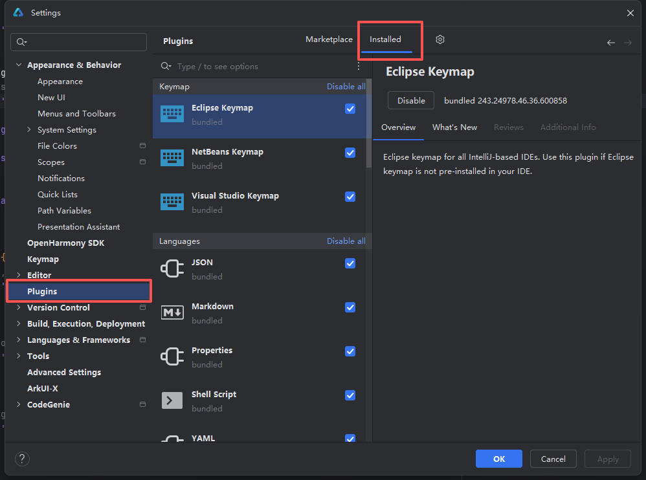
Task: Go back with the left arrow icon
Action: (611, 43)
